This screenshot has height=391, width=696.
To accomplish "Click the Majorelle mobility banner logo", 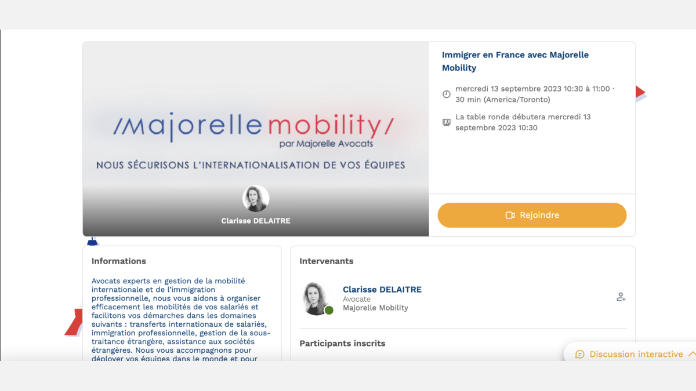I will pyautogui.click(x=253, y=127).
